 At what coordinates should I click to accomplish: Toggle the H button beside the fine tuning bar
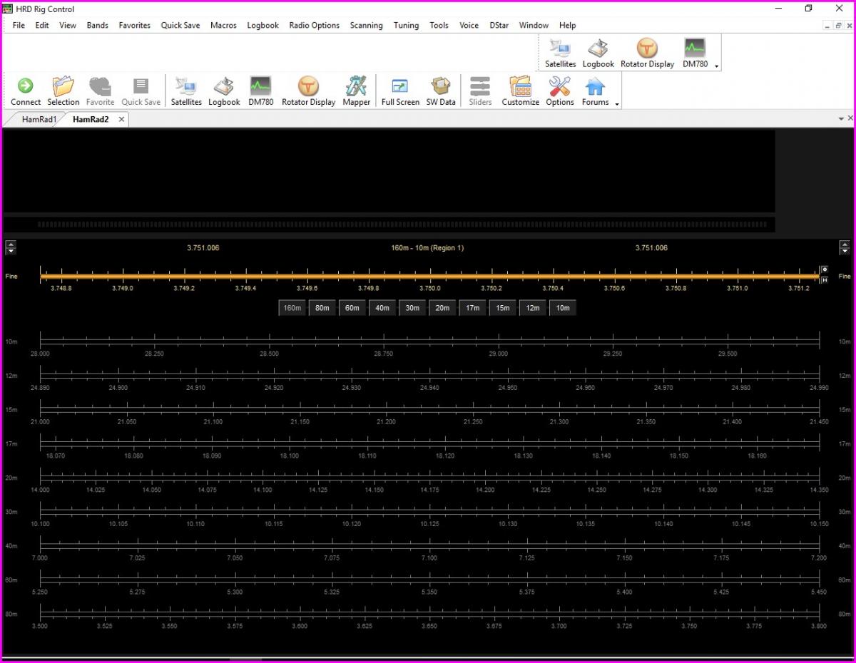point(825,279)
